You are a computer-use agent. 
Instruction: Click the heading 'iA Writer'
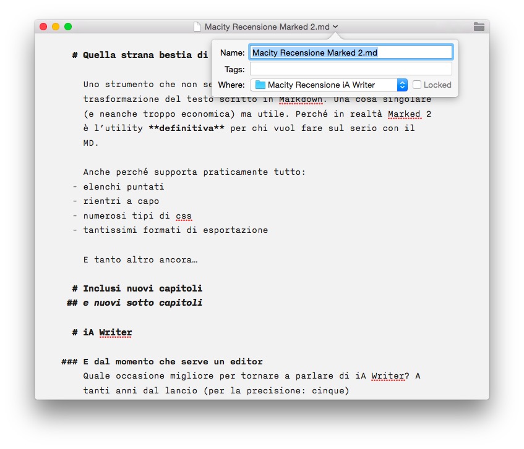[107, 332]
